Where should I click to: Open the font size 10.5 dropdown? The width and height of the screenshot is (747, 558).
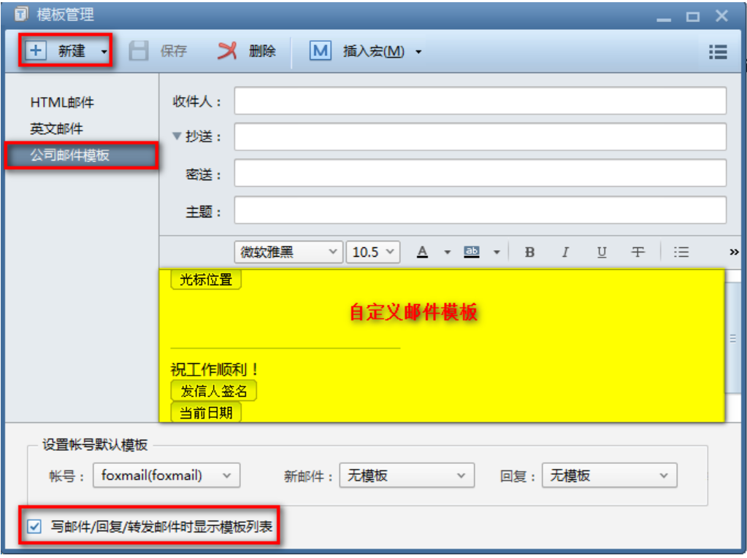pos(391,252)
